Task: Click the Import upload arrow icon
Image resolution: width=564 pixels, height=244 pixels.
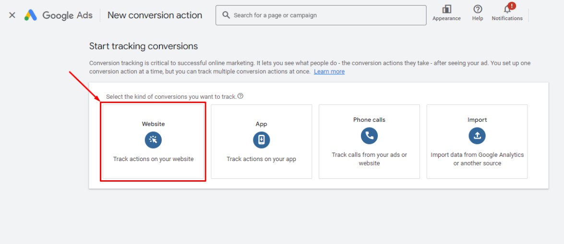Action: point(477,136)
